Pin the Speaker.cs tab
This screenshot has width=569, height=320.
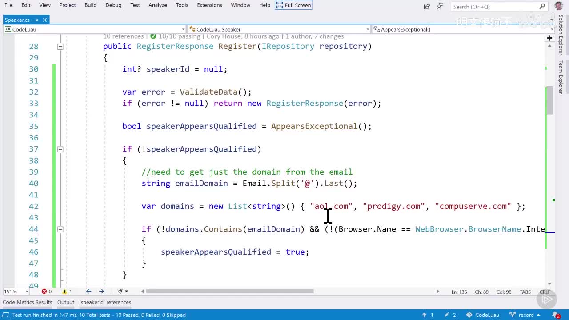37,20
